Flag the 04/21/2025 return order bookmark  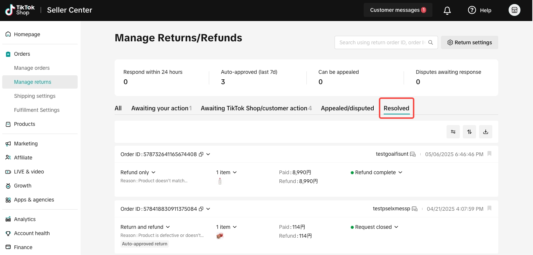coord(489,209)
